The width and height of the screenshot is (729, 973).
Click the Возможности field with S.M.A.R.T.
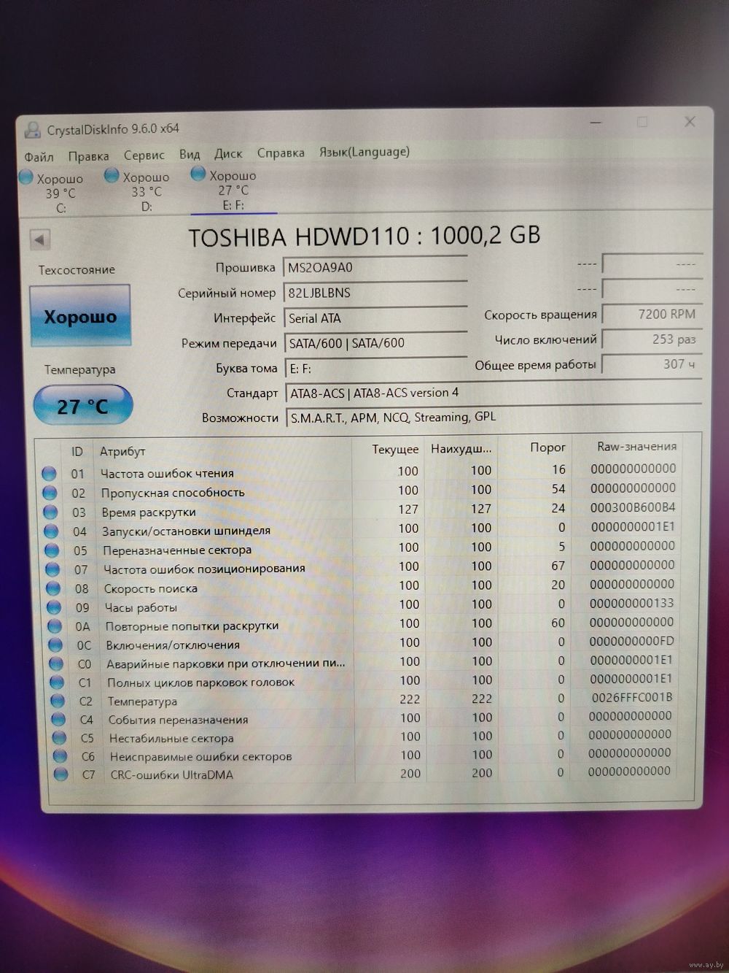(x=494, y=418)
